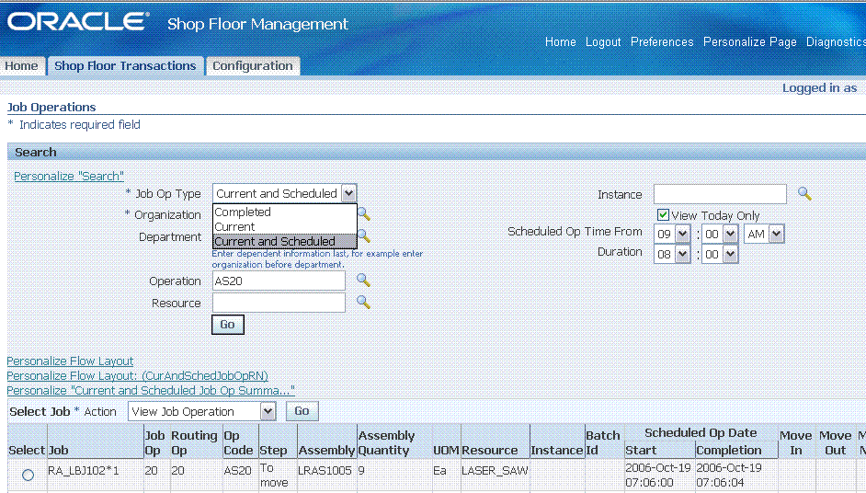Viewport: 866px width, 493px height.
Task: Run the search with the Go button
Action: pyautogui.click(x=228, y=325)
